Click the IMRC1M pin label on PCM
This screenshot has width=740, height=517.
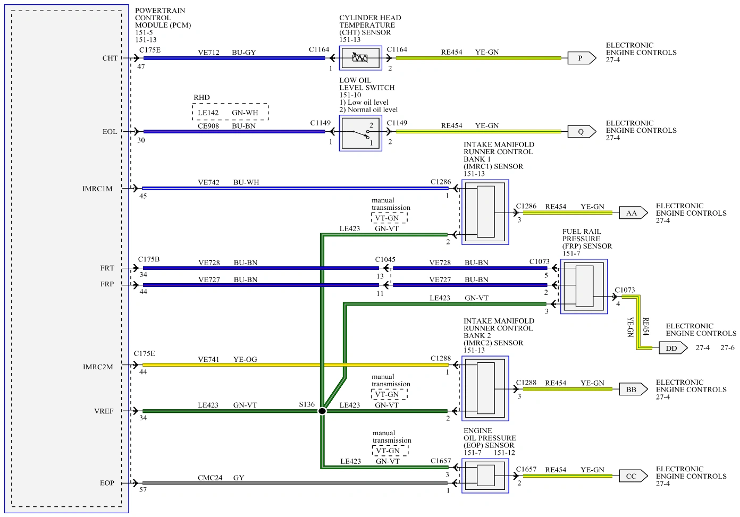[98, 189]
